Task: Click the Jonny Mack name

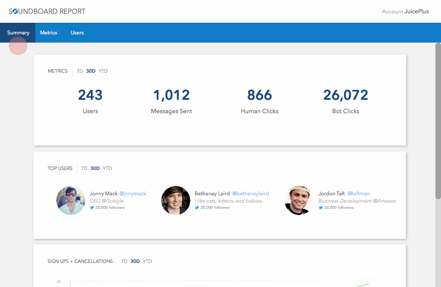Action: (103, 194)
